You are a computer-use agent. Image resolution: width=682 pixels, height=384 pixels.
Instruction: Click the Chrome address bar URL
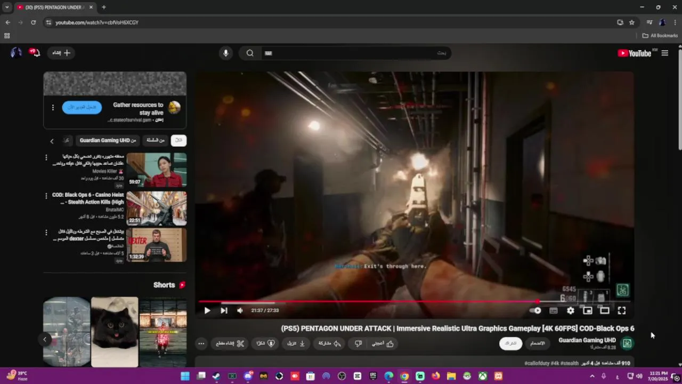[x=97, y=22]
